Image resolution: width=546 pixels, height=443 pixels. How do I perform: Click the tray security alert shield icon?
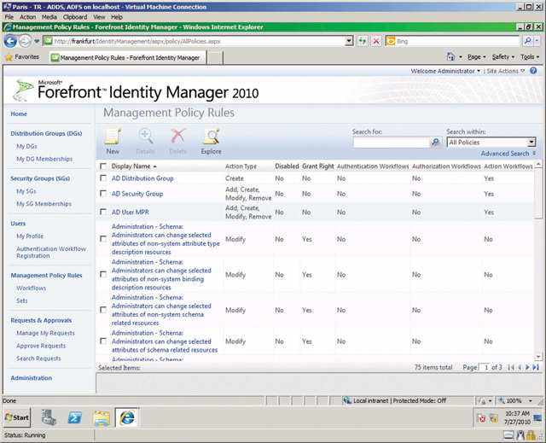(481, 417)
